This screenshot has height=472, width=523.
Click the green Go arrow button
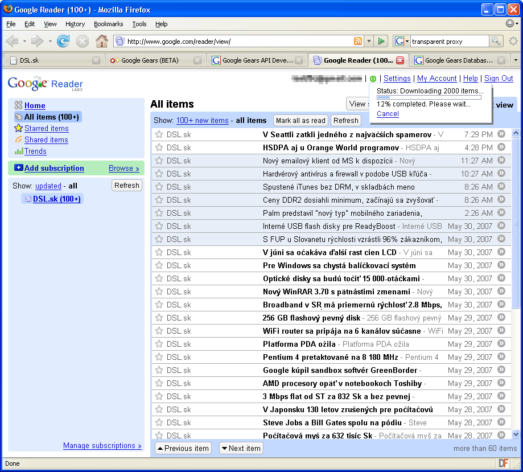click(x=381, y=42)
